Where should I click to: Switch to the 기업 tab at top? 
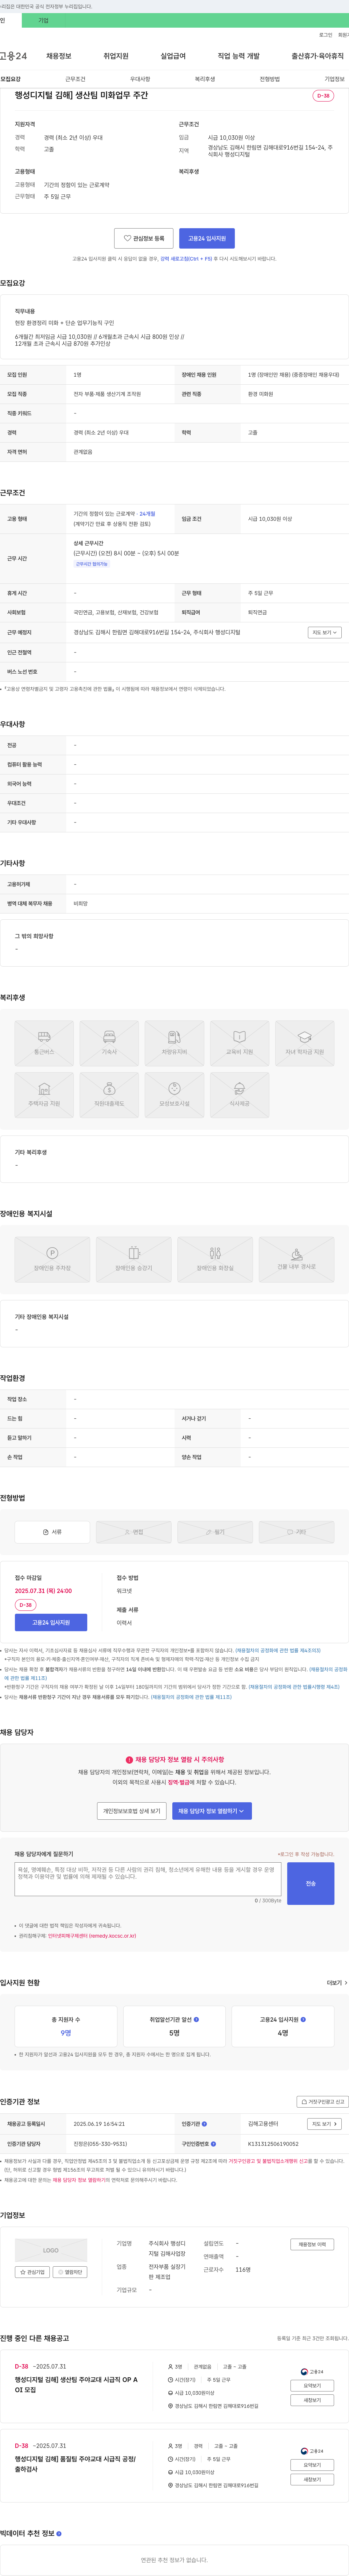click(x=43, y=20)
